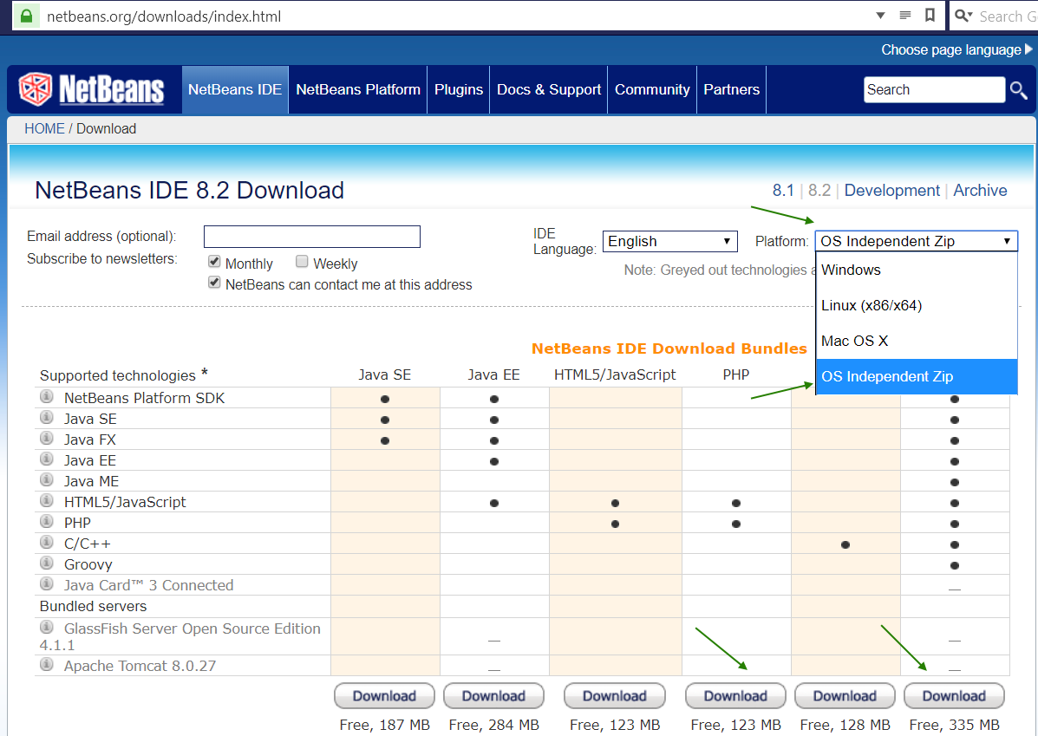This screenshot has height=736, width=1038.
Task: Open Docs & Support tab
Action: pyautogui.click(x=549, y=89)
